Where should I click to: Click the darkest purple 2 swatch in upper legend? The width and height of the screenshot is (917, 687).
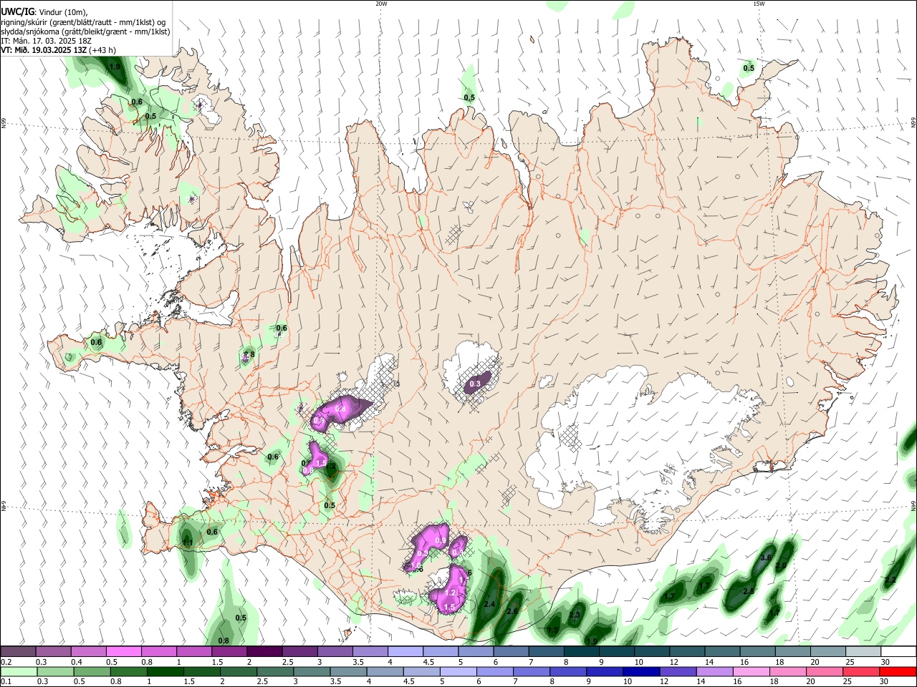264,651
